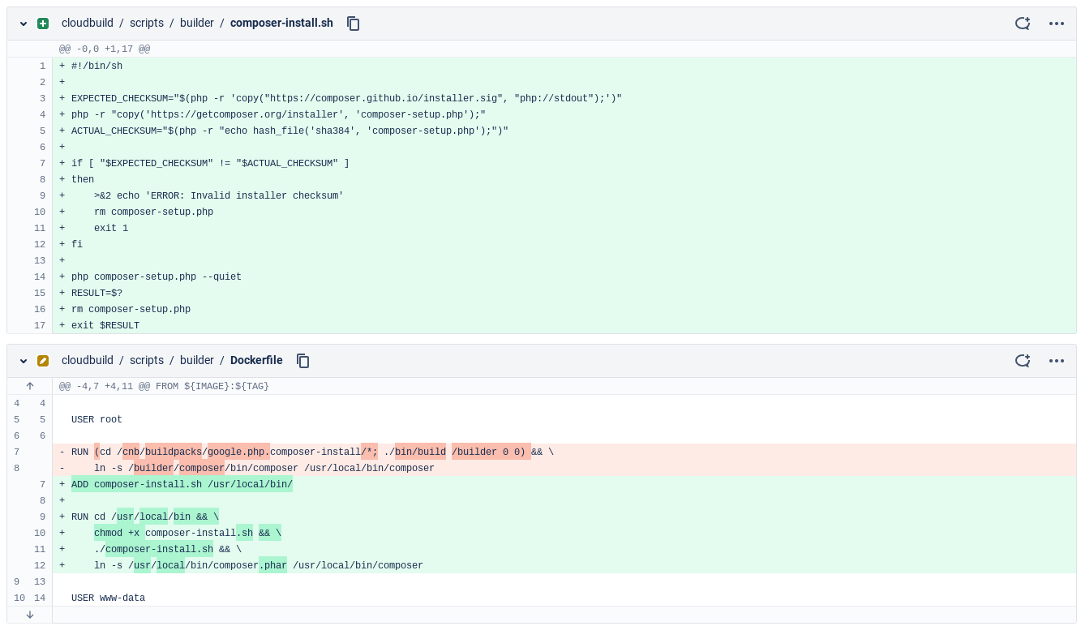Open the scripts breadcrumb link
1081x626 pixels.
pos(147,24)
